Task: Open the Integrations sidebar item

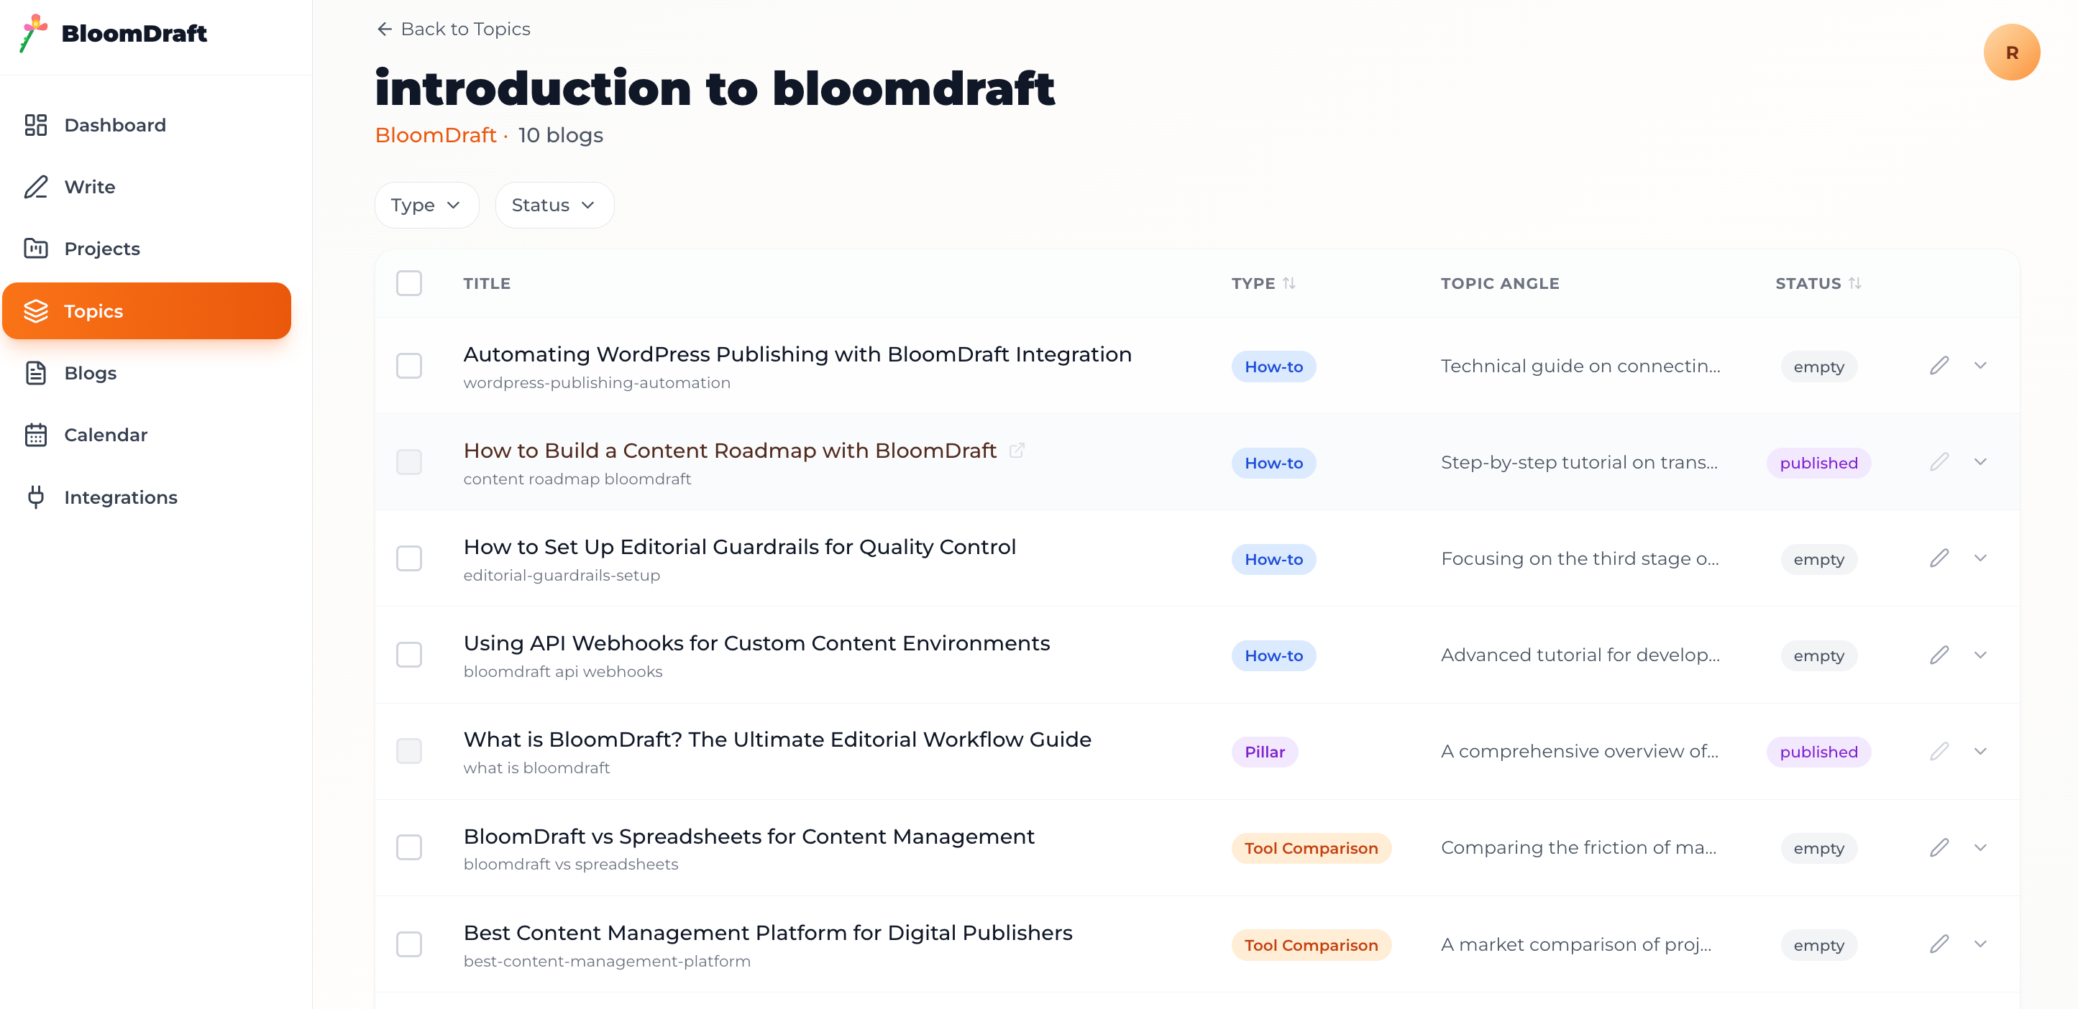Action: [120, 497]
